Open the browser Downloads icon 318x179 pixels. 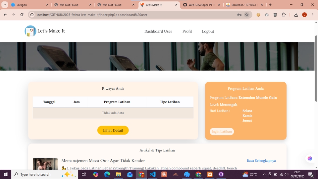(296, 15)
